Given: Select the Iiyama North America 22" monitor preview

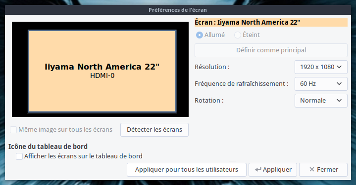Looking at the screenshot, I should [x=102, y=71].
